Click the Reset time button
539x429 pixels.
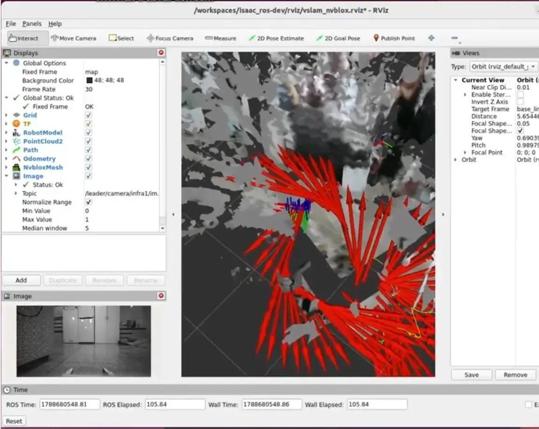[14, 421]
